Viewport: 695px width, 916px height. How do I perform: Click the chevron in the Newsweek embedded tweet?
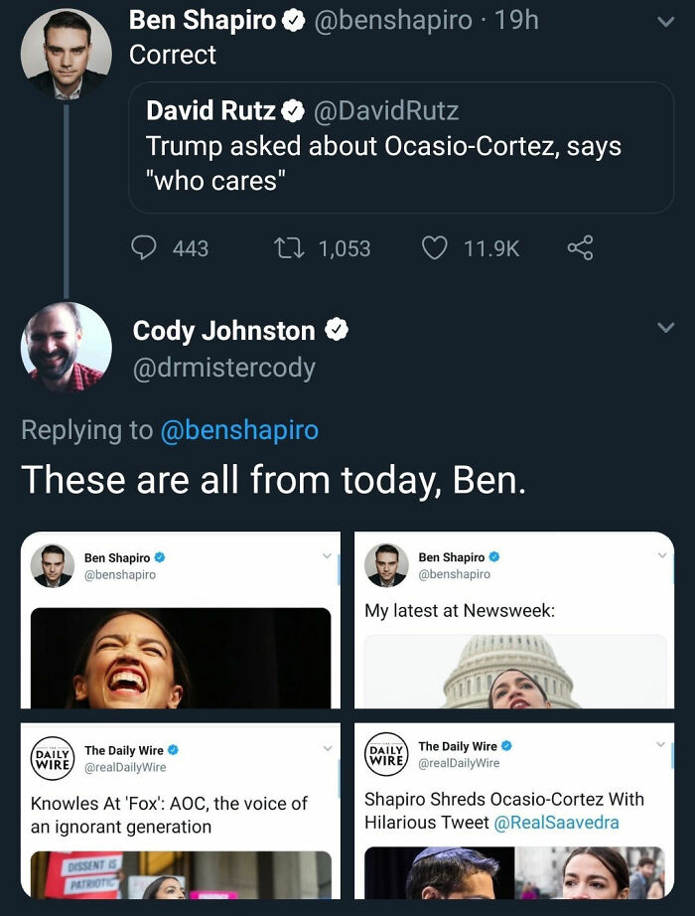(663, 556)
